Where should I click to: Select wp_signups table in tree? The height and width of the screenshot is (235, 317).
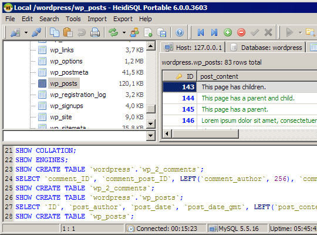(x=66, y=106)
